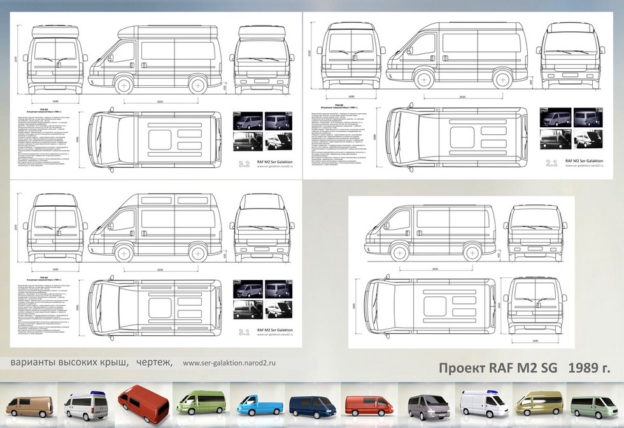Click the sheet number 2.1 label

coord(551,164)
